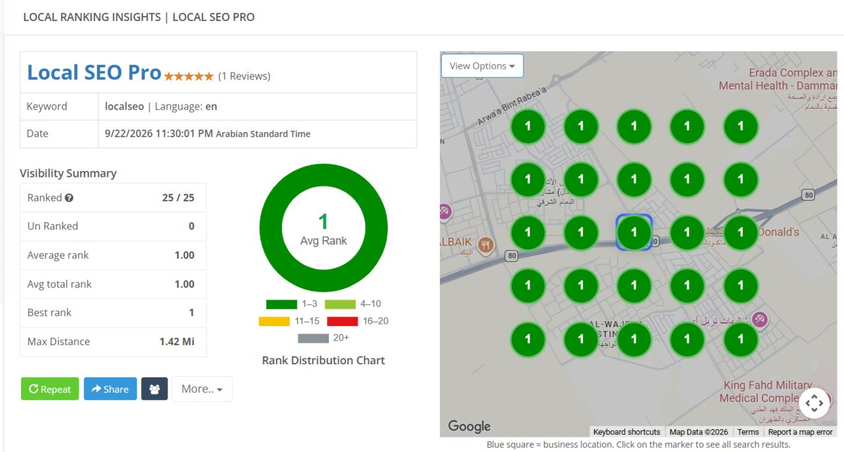844x452 pixels.
Task: Click the 'LOCAL RANKING INSIGHTS | LOCAL SEO PRO' header
Action: [138, 17]
